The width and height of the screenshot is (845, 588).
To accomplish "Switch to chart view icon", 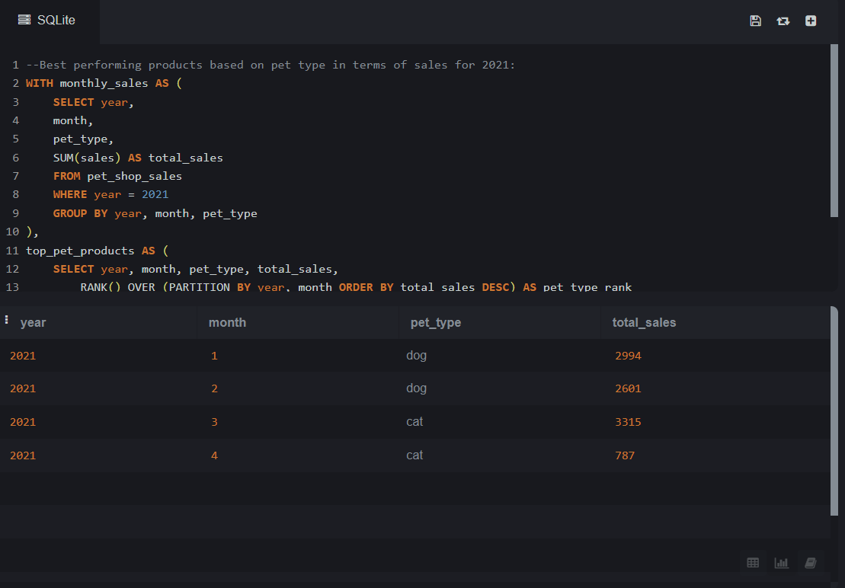I will coord(782,563).
